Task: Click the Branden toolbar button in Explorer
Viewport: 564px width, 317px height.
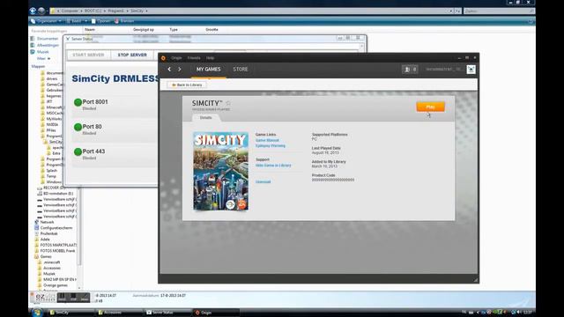Action: pos(124,21)
